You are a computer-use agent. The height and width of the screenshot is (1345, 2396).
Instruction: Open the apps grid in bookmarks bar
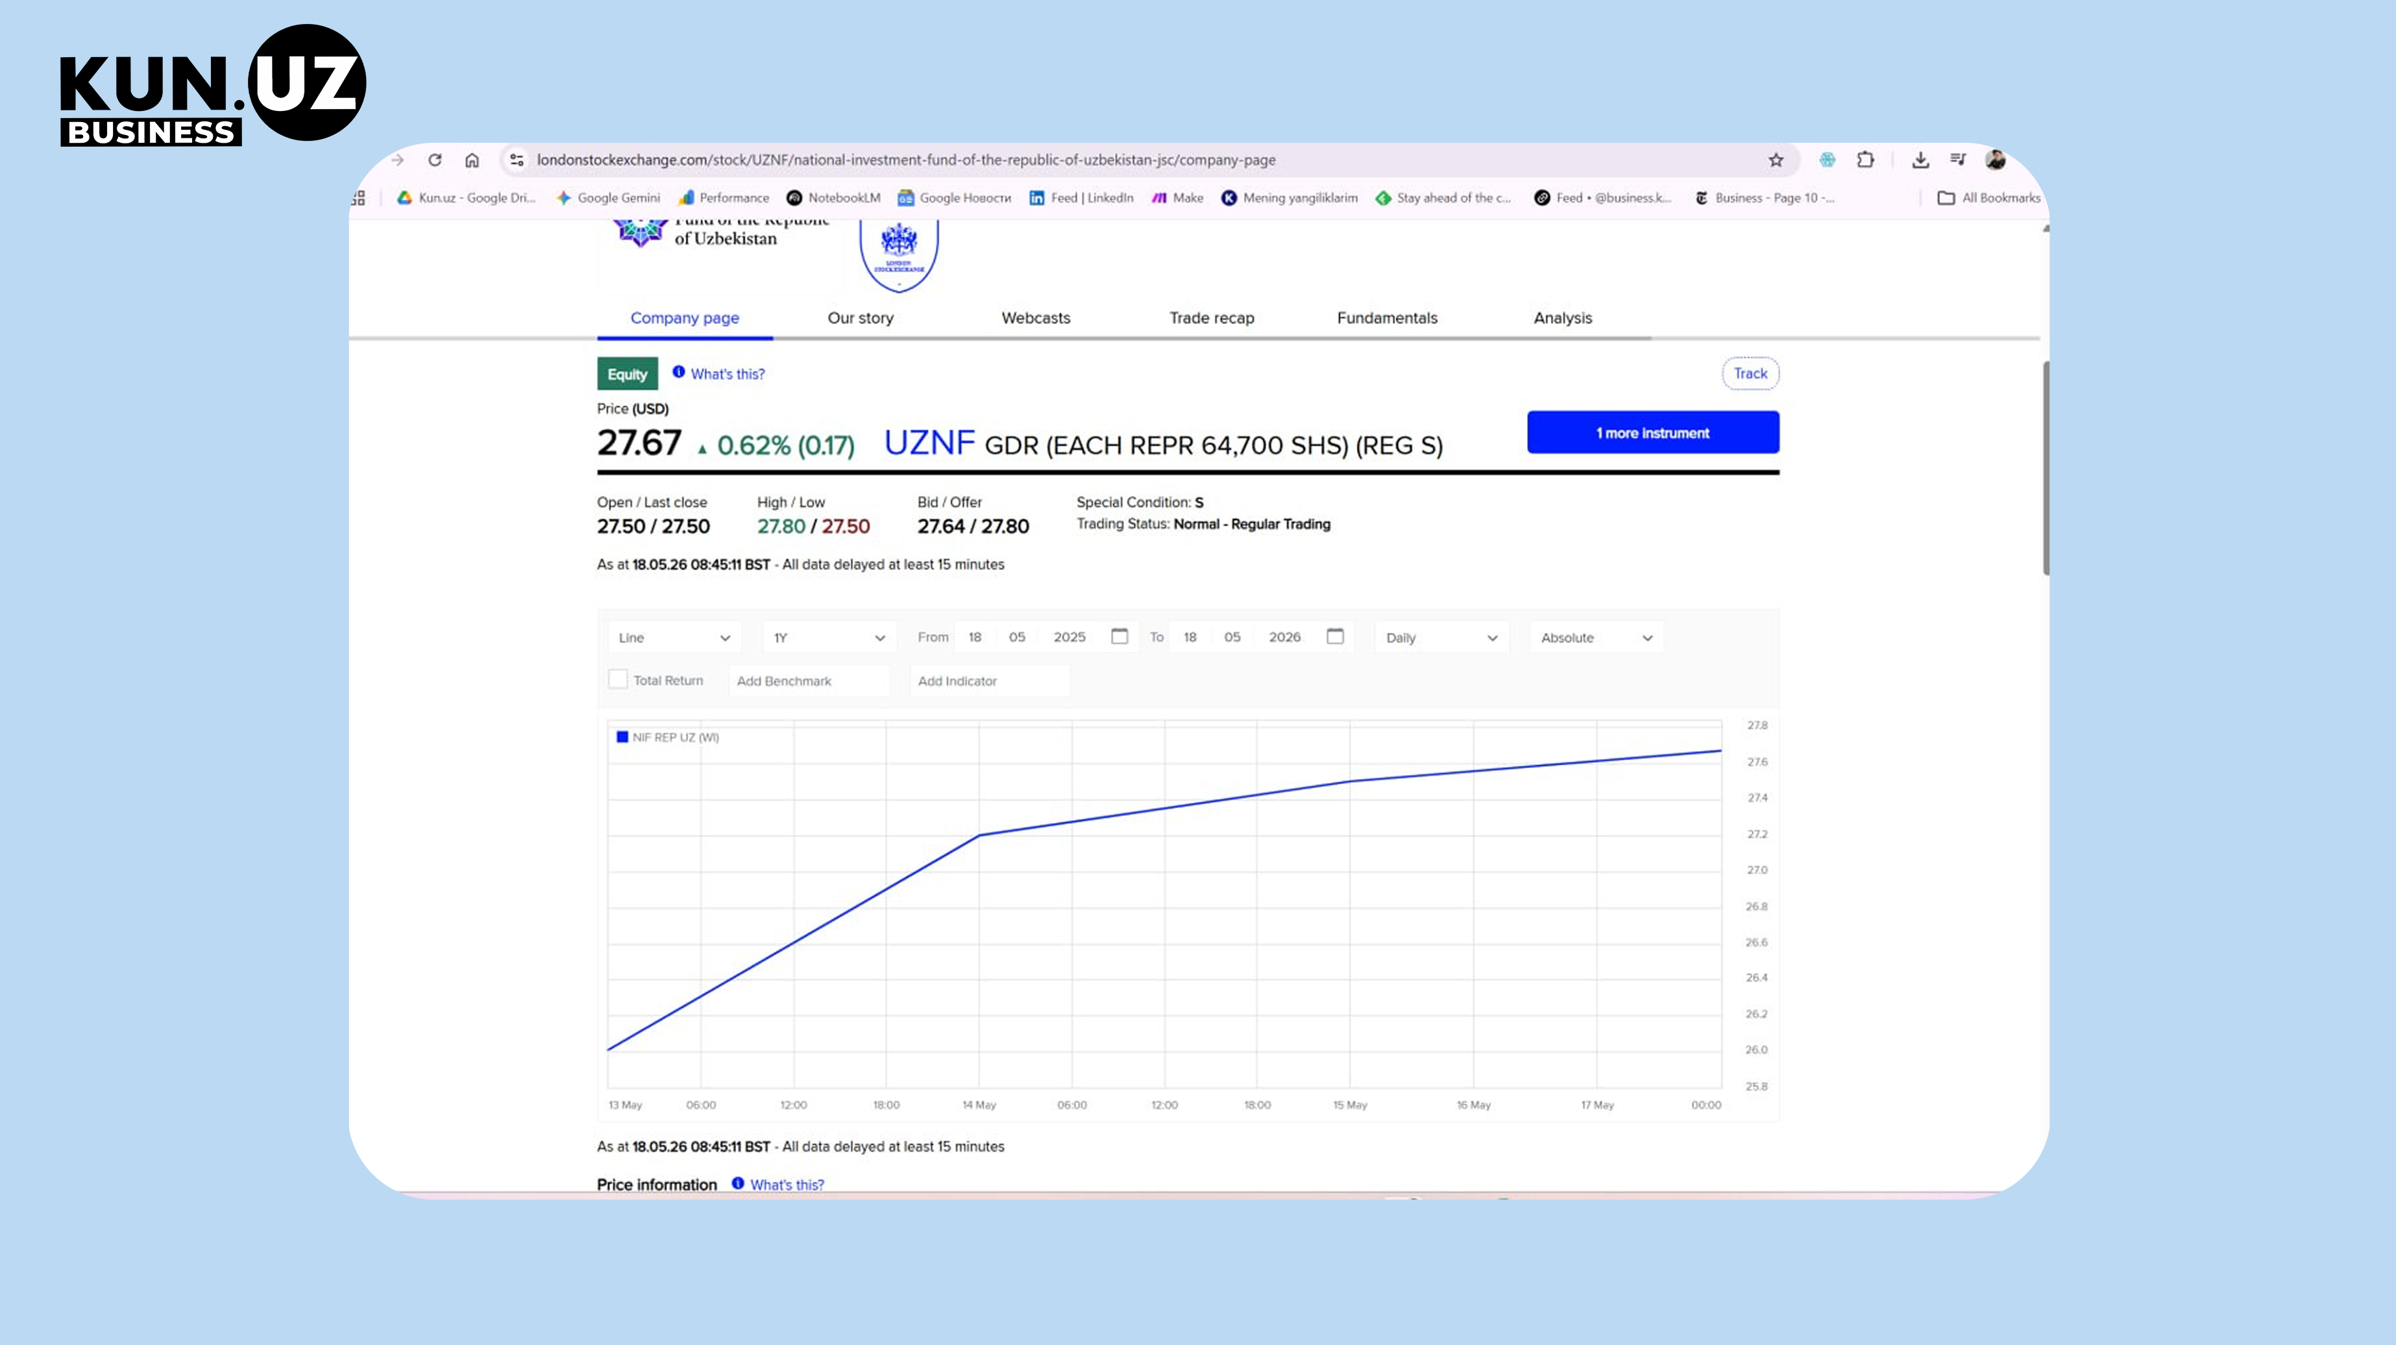click(x=359, y=198)
